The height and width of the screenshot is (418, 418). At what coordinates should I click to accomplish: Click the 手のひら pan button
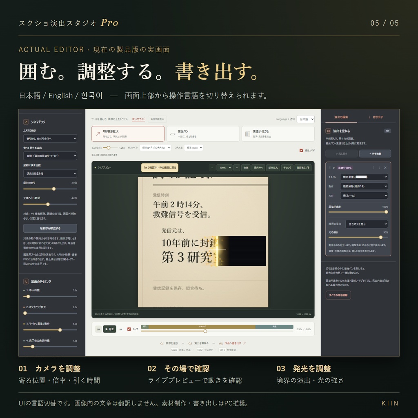pos(287,168)
